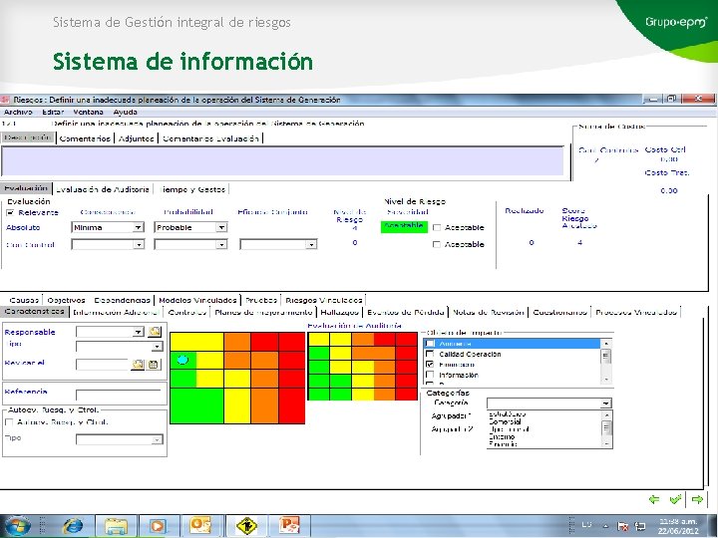Select Comercial in the Agrupador list
The image size is (718, 538).
505,421
